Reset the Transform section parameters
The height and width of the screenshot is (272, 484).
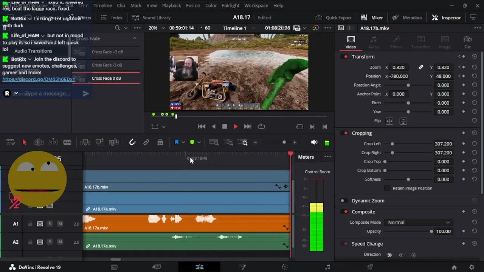point(474,57)
